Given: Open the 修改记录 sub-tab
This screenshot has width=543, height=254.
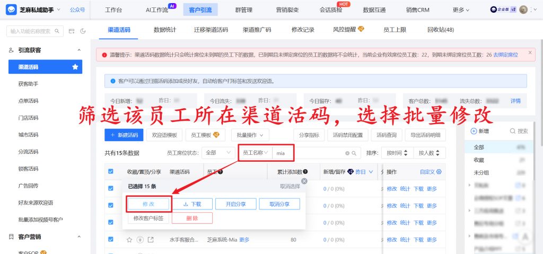Looking at the screenshot, I should (x=303, y=30).
